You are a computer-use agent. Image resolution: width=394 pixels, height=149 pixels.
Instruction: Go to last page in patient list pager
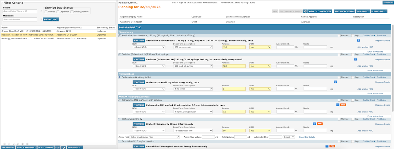27,144
